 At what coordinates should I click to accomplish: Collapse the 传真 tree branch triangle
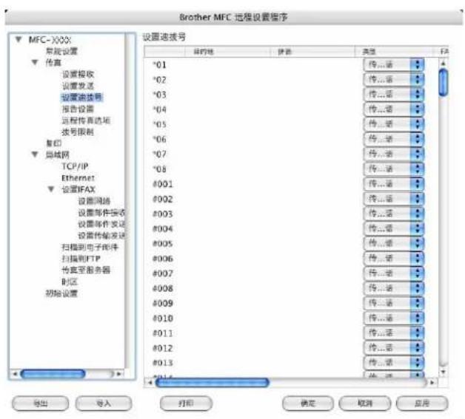coord(35,62)
